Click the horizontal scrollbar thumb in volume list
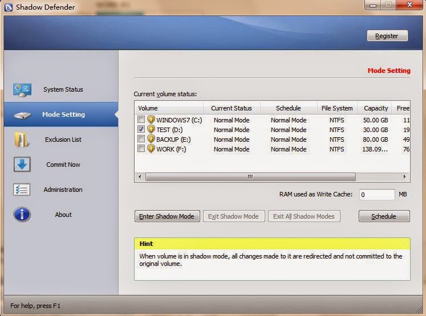The image size is (426, 316). click(x=250, y=177)
